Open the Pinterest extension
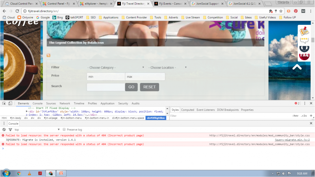The width and height of the screenshot is (315, 177). [x=296, y=11]
